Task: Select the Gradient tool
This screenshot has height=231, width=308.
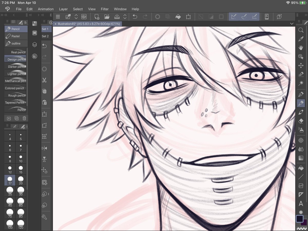Action: 301,158
